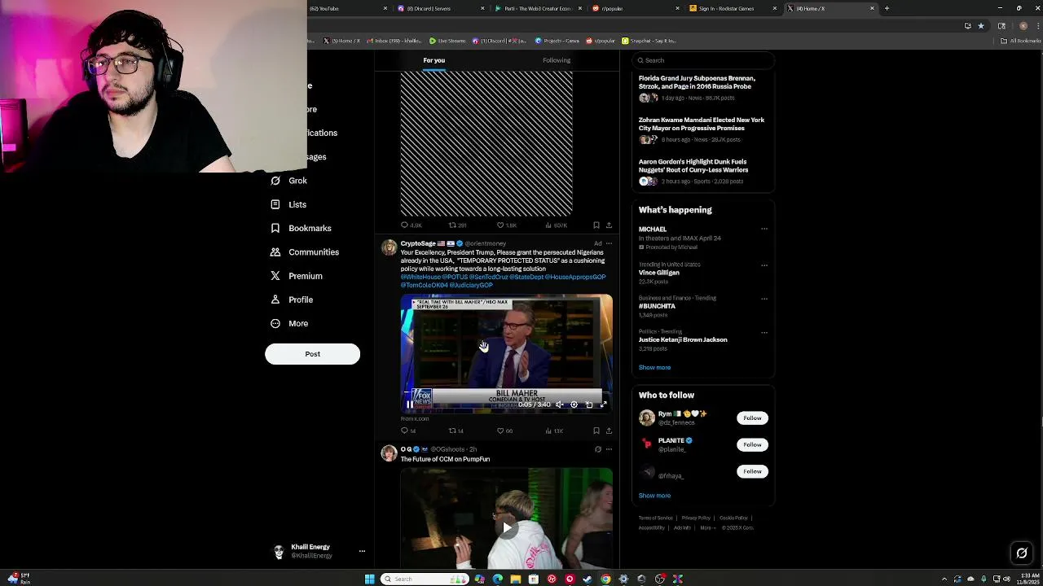Open the CryptoSage profile avatar
Screen dimensions: 1043x586
click(x=389, y=247)
